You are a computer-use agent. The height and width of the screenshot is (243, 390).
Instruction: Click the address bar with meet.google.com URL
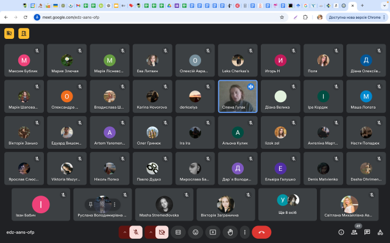coord(159,18)
